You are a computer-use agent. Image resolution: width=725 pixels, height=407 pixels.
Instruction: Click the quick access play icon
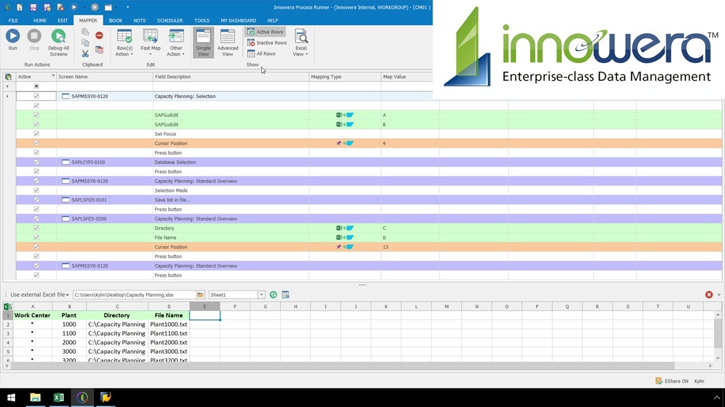tap(74, 7)
